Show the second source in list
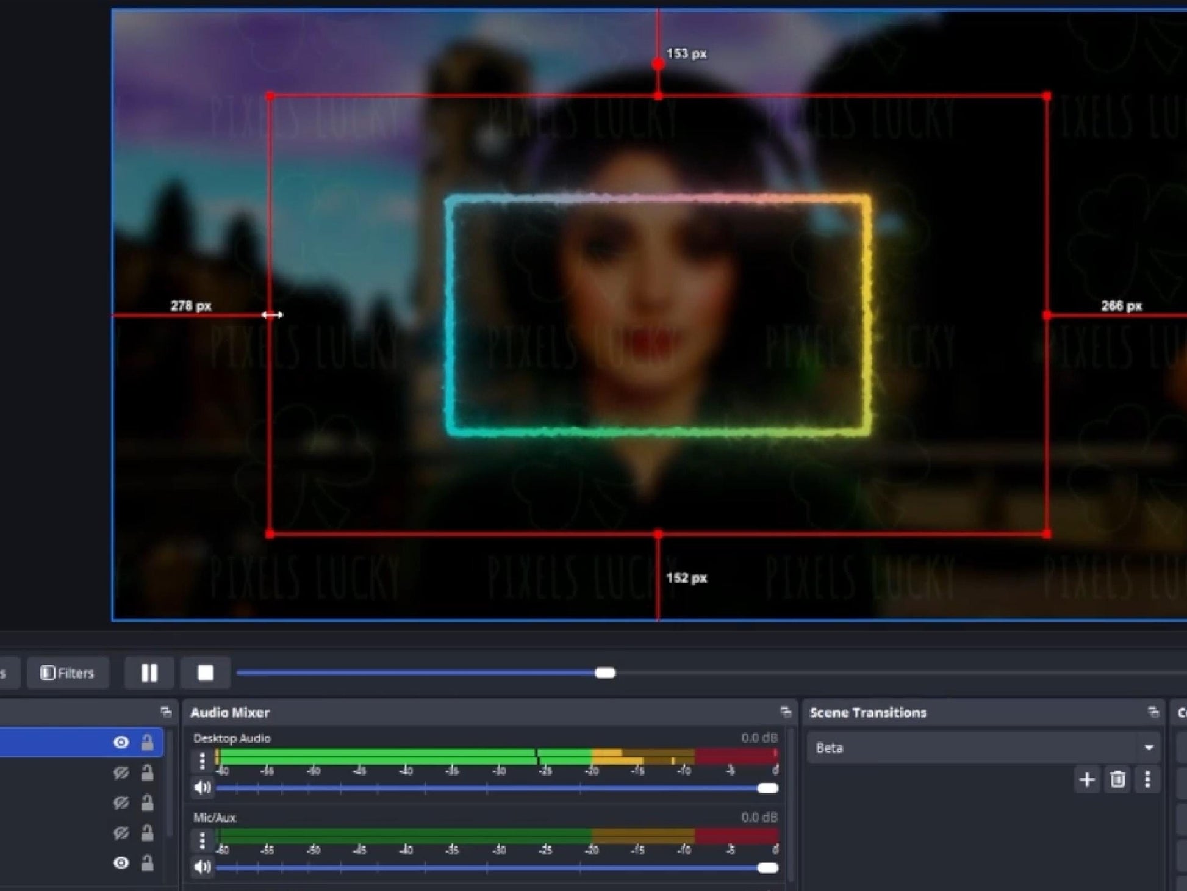This screenshot has height=891, width=1187. click(x=121, y=773)
